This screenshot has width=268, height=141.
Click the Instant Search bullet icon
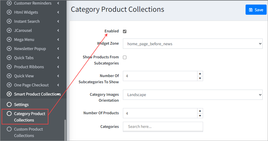(x=9, y=21)
